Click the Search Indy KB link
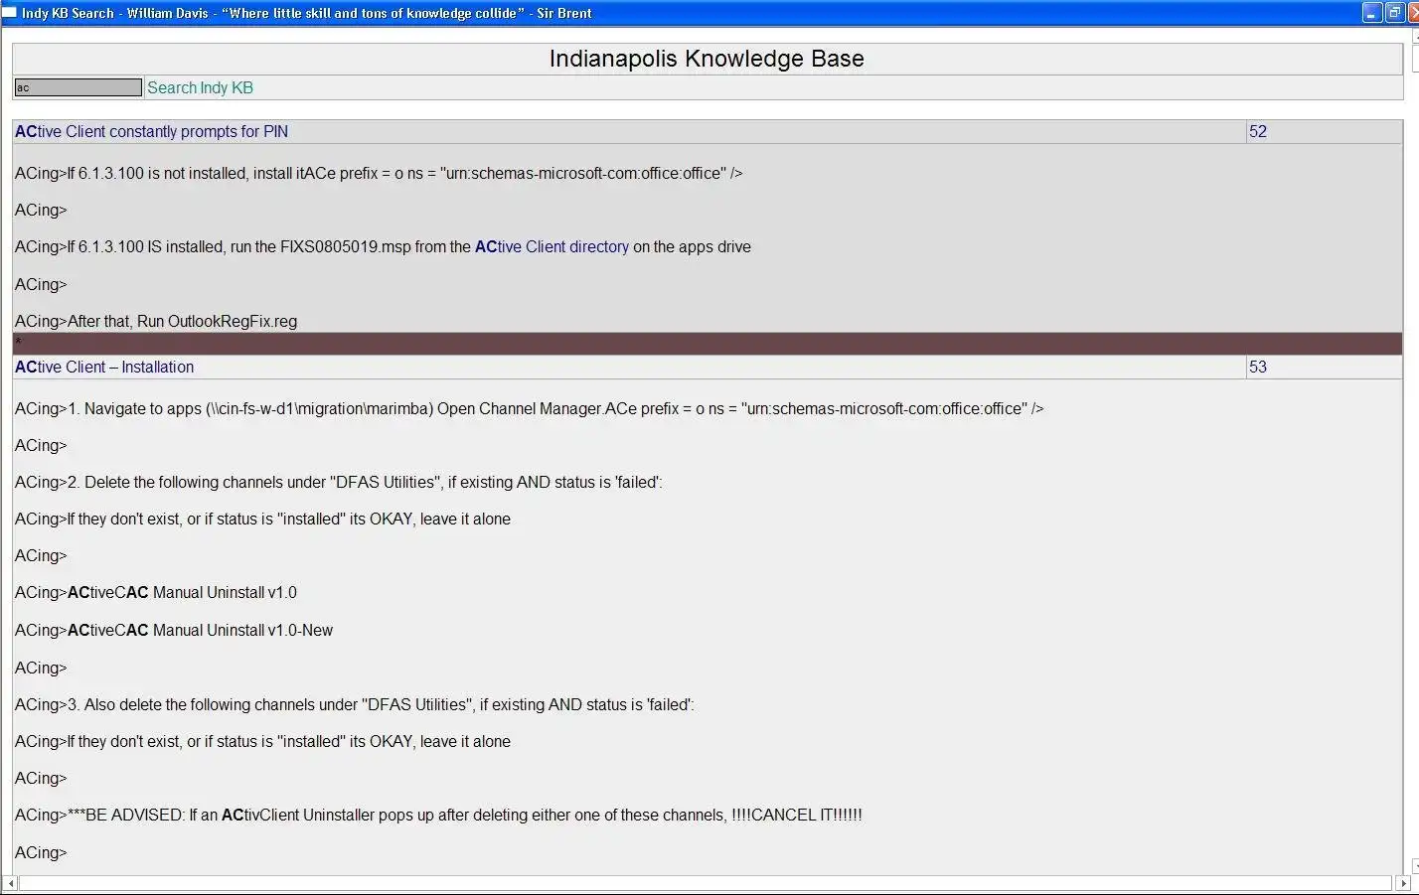 coord(200,87)
